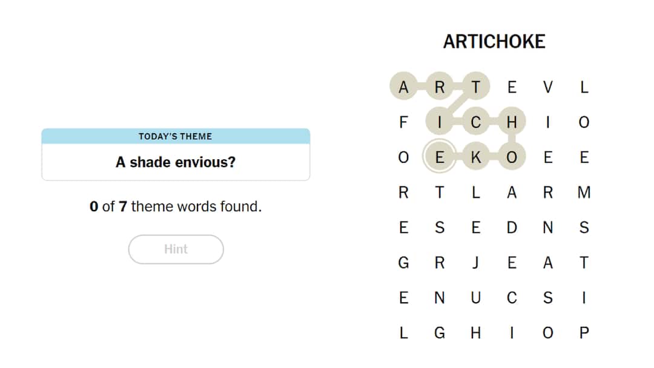Select the letter F tile
Viewport: 654px width, 368px height.
(x=404, y=122)
